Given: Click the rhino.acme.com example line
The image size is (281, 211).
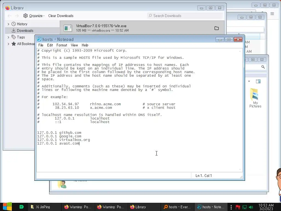Looking at the screenshot, I should pos(106,104).
